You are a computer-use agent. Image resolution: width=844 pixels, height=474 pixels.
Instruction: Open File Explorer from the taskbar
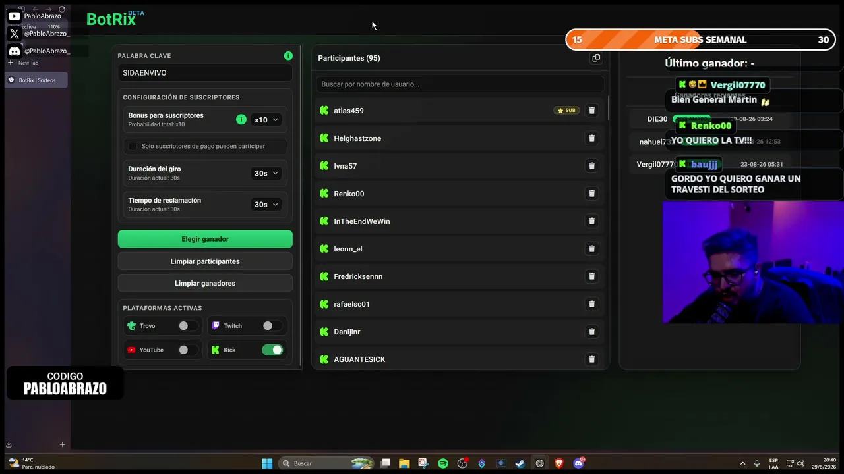pos(404,463)
